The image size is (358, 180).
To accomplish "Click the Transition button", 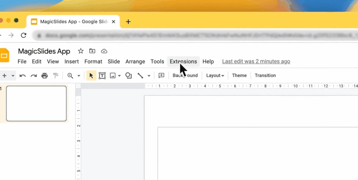I will click(x=265, y=76).
